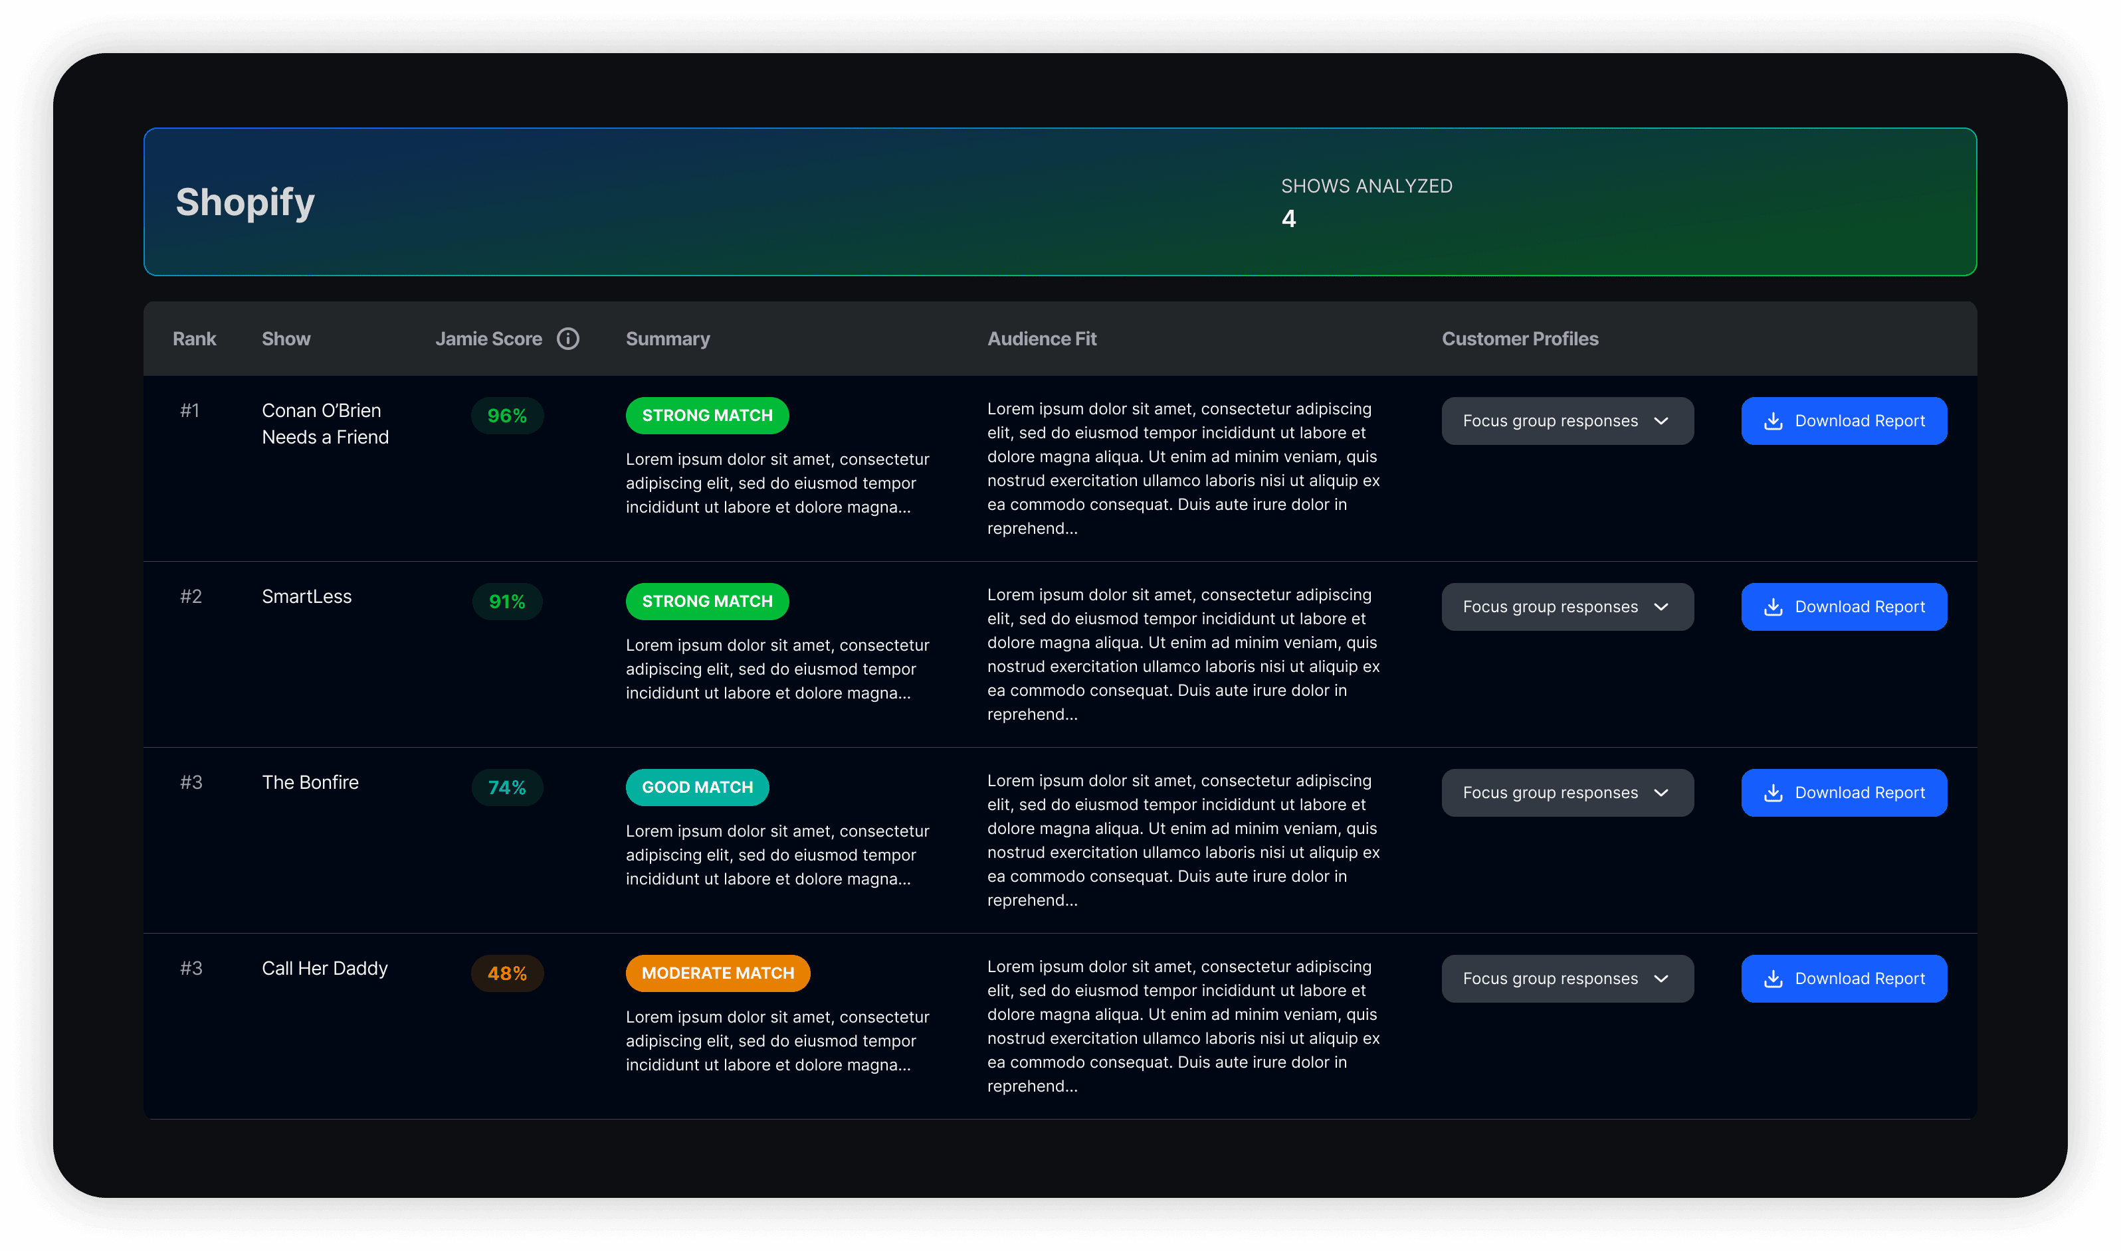Click the 48% orange score badge
Viewport: 2121px width, 1251px height.
(507, 973)
